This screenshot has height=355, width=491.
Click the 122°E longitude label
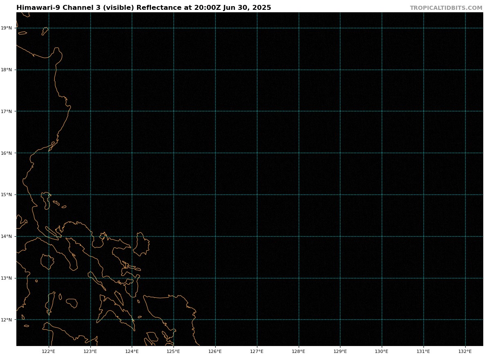click(x=49, y=351)
